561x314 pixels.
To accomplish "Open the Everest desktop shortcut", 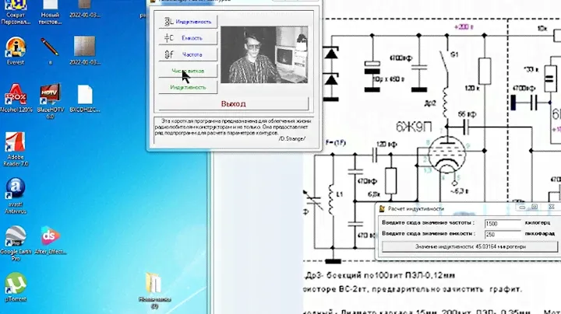I will pos(15,47).
